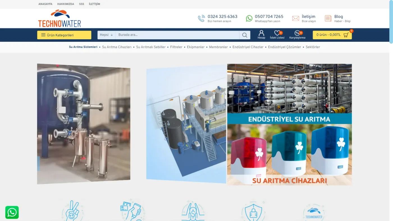The height and width of the screenshot is (221, 393).
Task: Select Sektörler category
Action: (x=313, y=47)
